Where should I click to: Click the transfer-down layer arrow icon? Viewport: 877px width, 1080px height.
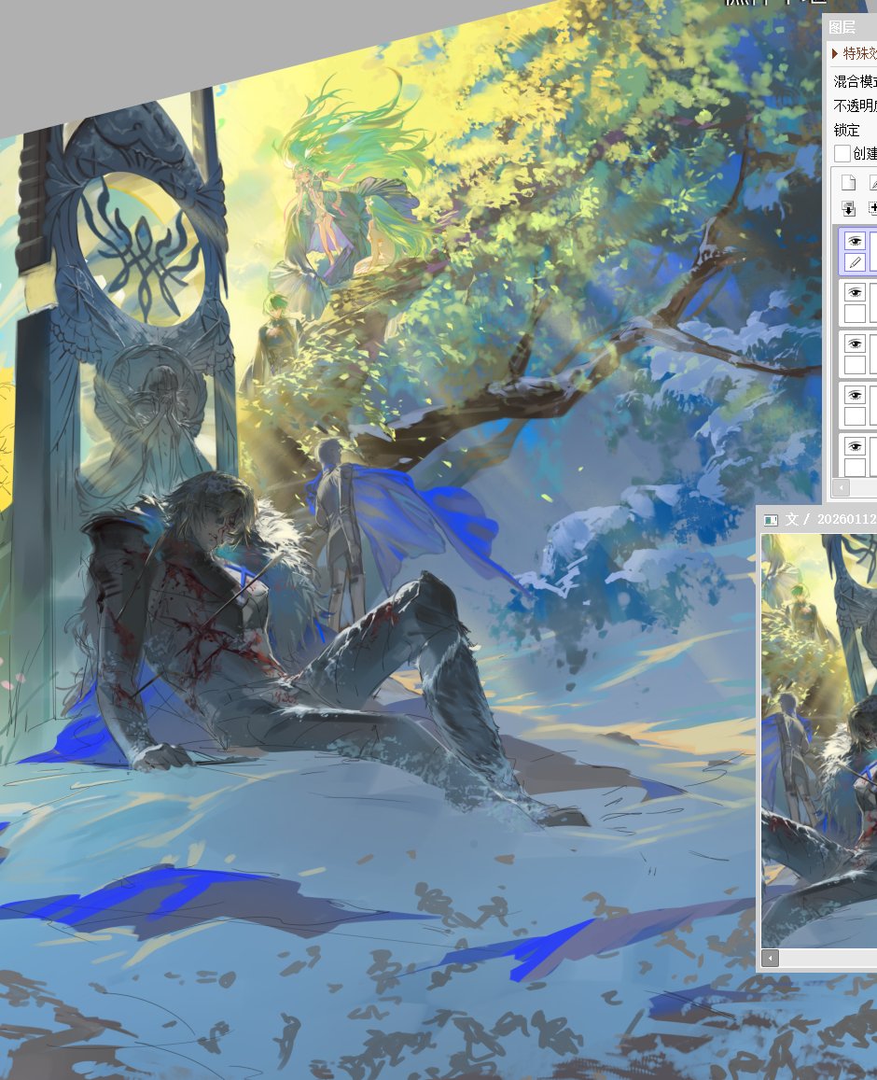(848, 208)
